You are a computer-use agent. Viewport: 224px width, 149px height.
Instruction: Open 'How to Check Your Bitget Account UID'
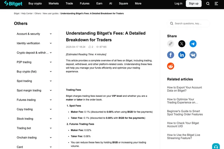[x=183, y=124]
